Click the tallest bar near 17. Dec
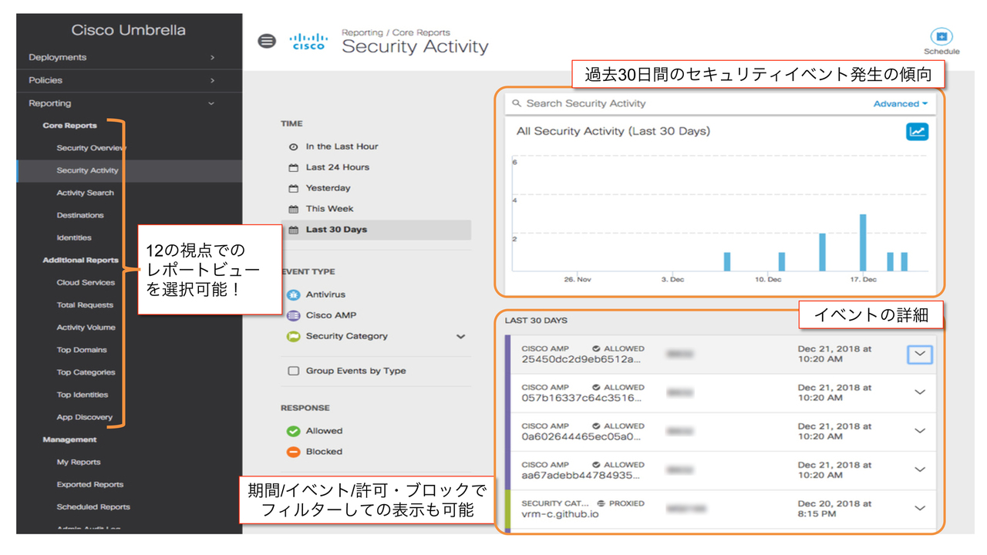Screen dimensions: 987x555 pos(863,242)
